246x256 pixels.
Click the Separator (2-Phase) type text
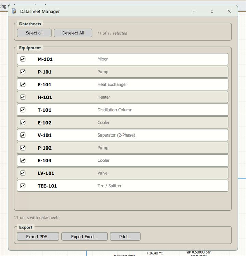(x=117, y=135)
